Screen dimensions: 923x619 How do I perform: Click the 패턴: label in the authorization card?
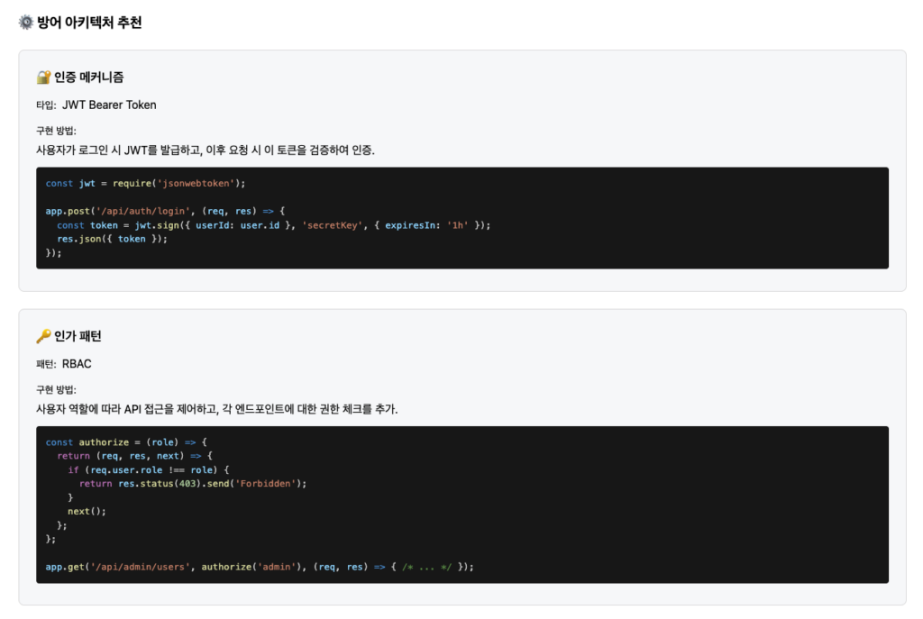(46, 364)
